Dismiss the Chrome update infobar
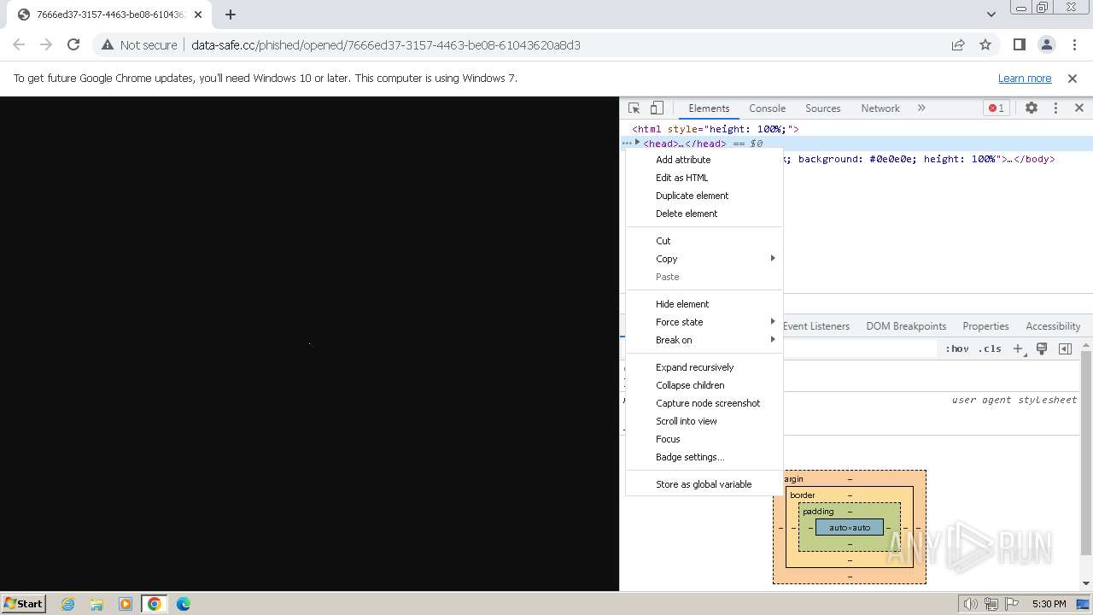This screenshot has height=615, width=1093. pos(1073,79)
